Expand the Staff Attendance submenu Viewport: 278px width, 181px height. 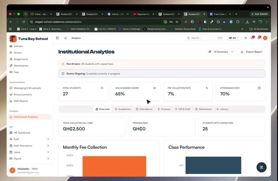tap(29, 146)
